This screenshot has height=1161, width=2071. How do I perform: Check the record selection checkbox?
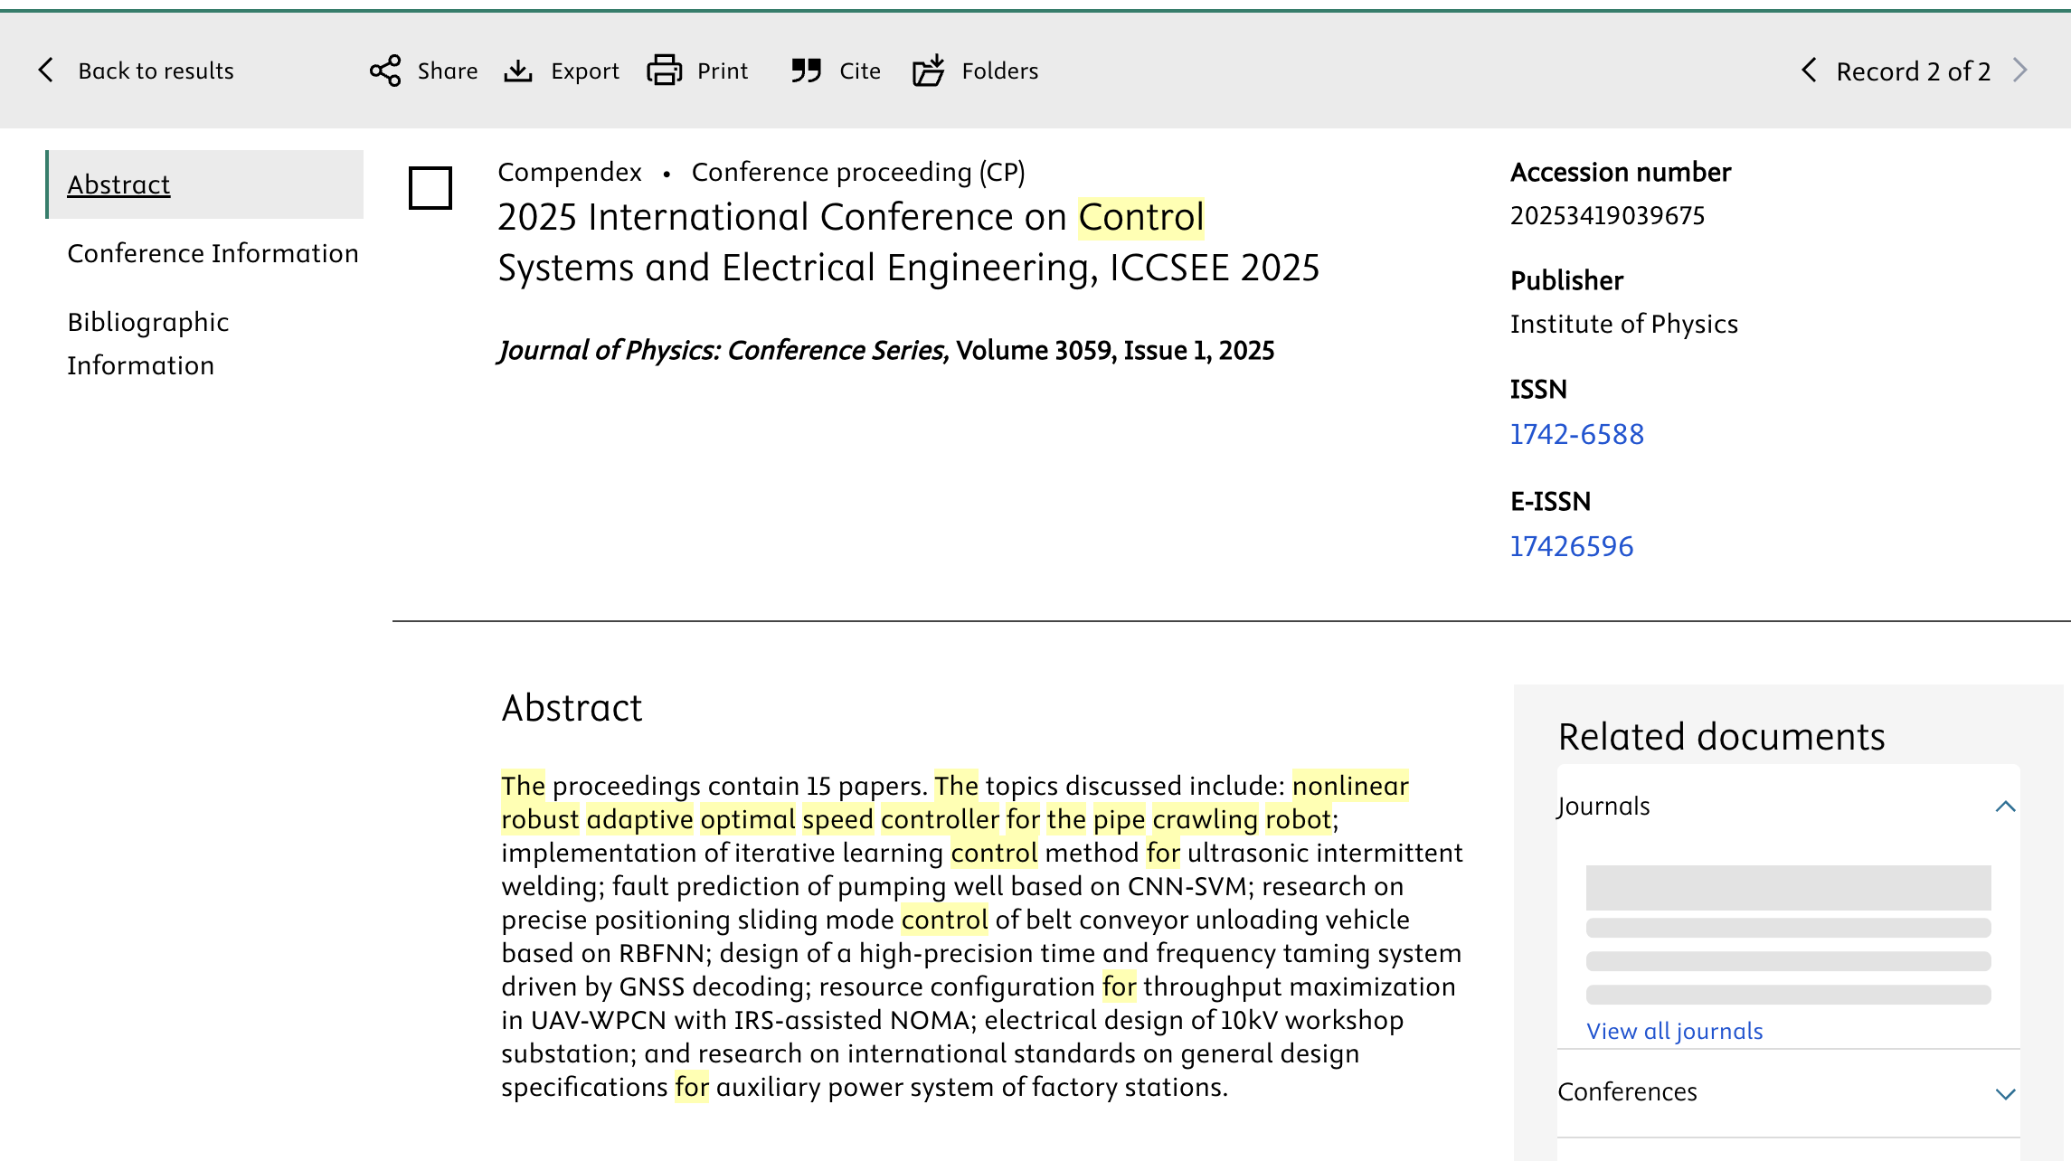430,188
